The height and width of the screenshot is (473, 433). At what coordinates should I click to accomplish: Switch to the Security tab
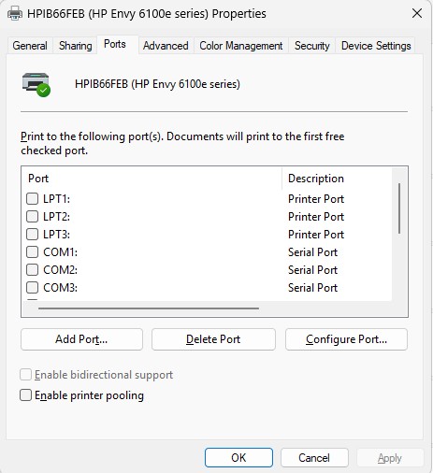[312, 46]
